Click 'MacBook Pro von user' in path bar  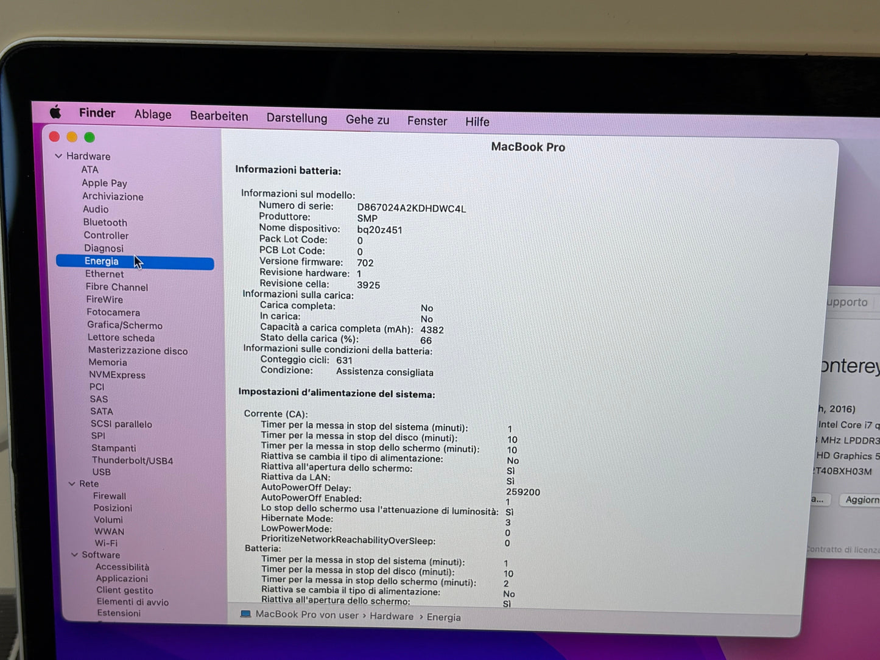(x=307, y=614)
